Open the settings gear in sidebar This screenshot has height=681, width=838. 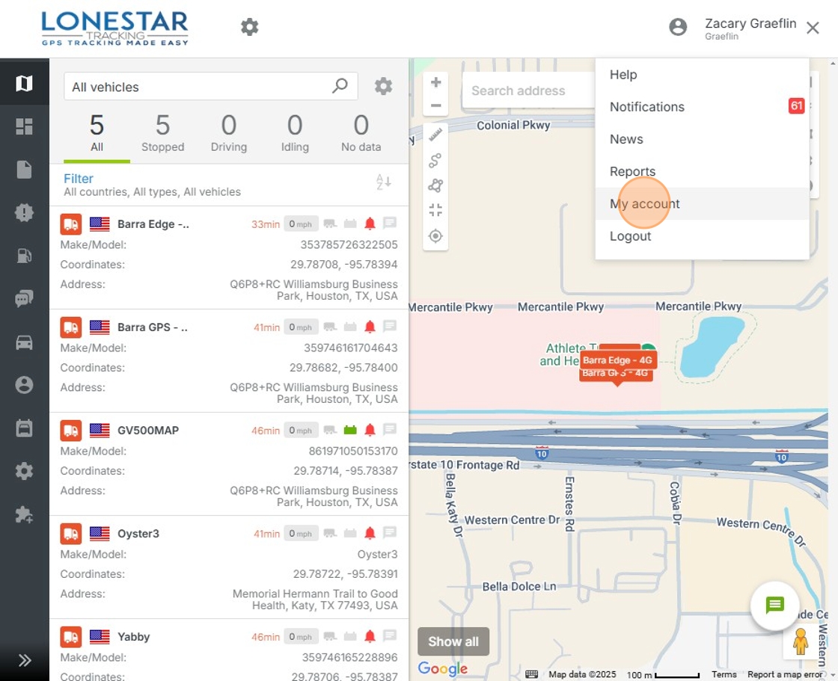[24, 471]
